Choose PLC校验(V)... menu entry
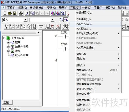 (x=95, y=29)
